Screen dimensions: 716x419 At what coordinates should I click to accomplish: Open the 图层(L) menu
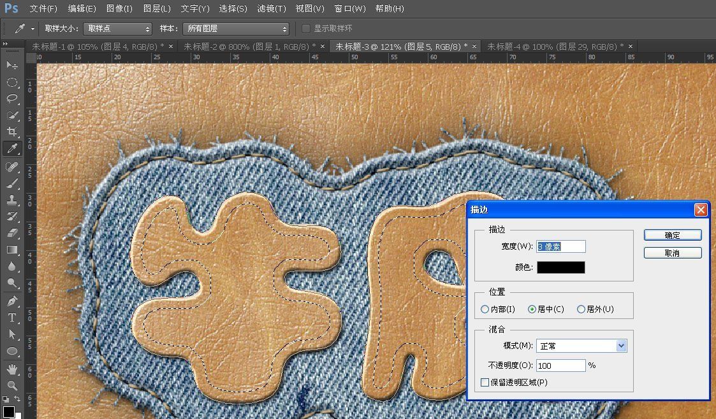[157, 8]
